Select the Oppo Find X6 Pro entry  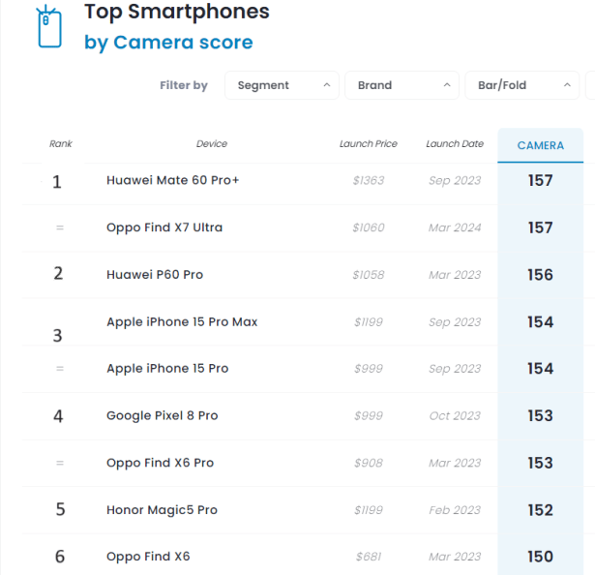pyautogui.click(x=160, y=463)
